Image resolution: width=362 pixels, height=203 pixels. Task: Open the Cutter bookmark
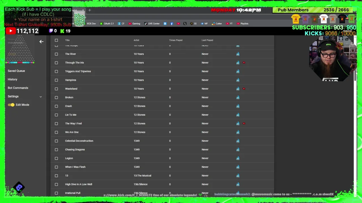[x=217, y=24]
